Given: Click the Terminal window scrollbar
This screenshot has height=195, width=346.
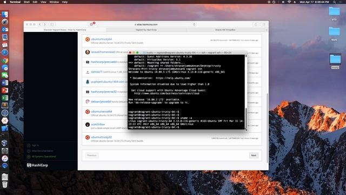Looking at the screenshot, I should [246, 118].
